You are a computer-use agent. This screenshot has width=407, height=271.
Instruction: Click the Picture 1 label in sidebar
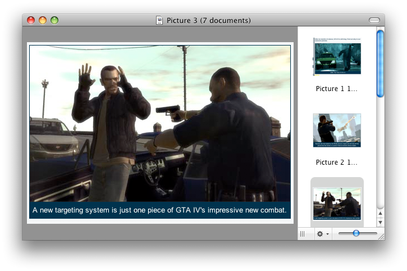(336, 89)
